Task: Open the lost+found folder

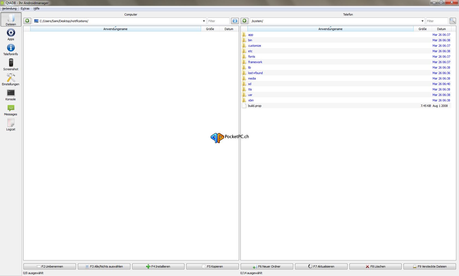Action: [x=255, y=73]
